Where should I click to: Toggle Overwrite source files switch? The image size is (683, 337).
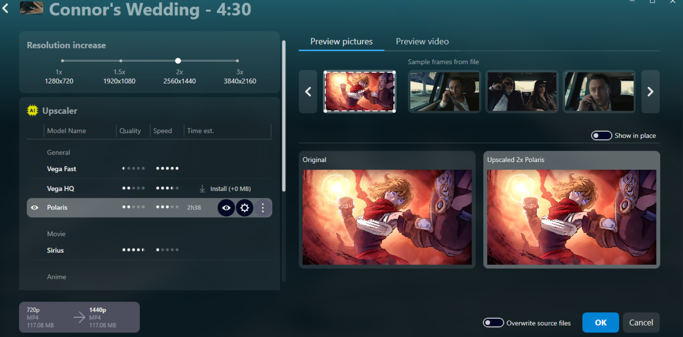(493, 323)
